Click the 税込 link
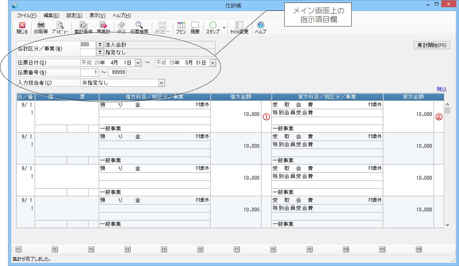 pyautogui.click(x=441, y=89)
